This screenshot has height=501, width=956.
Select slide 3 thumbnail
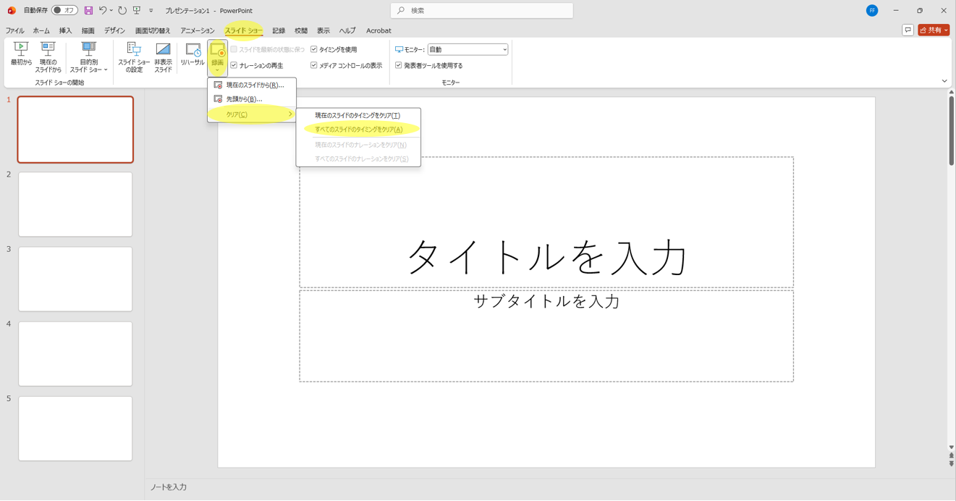pos(75,279)
